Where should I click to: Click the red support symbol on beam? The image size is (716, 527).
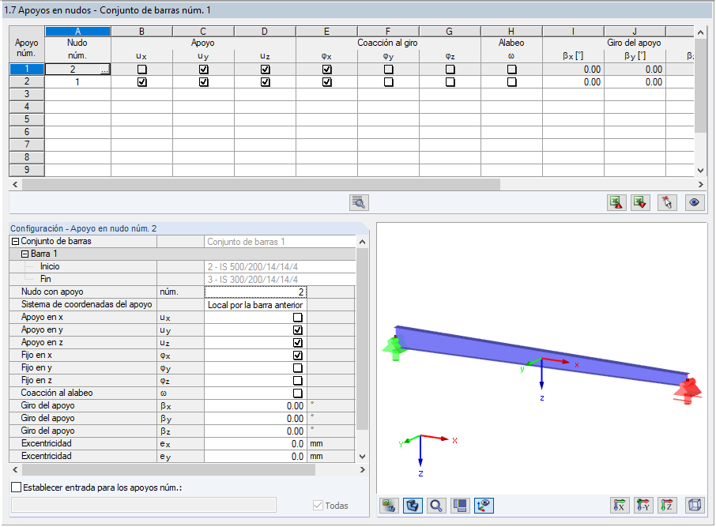(688, 391)
